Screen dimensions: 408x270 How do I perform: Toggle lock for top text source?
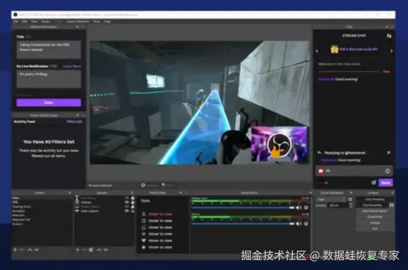tap(133, 198)
